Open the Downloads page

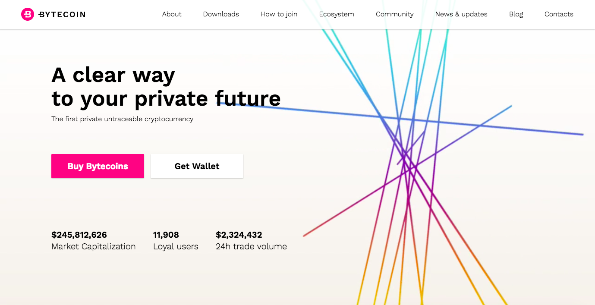221,14
